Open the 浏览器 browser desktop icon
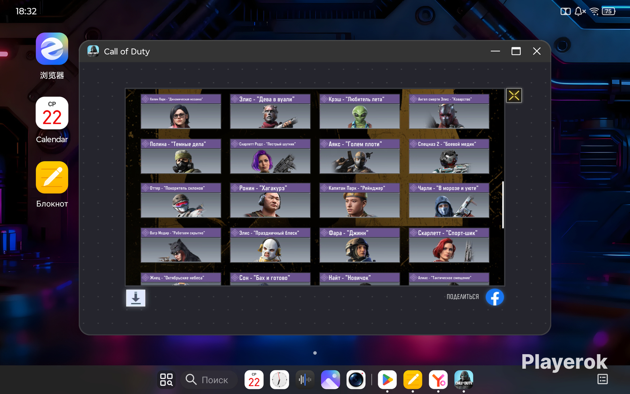The width and height of the screenshot is (630, 394). pyautogui.click(x=52, y=49)
